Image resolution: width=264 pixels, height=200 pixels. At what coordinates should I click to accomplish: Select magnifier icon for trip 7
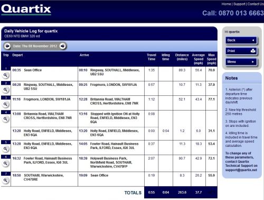tap(6, 181)
